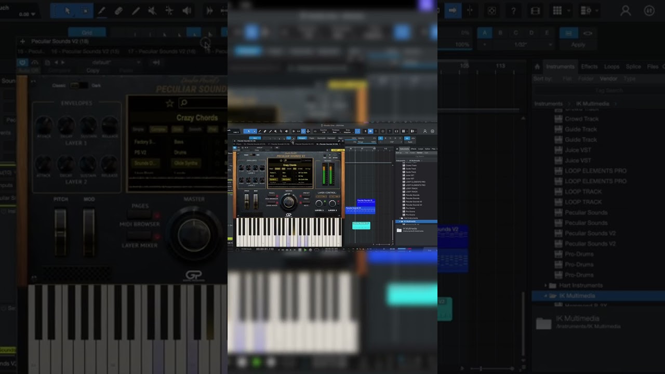
Task: Toggle the plugin power button
Action: coord(235,148)
